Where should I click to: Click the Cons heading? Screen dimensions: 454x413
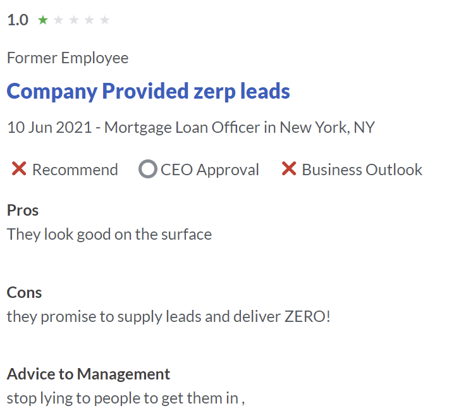pos(24,293)
